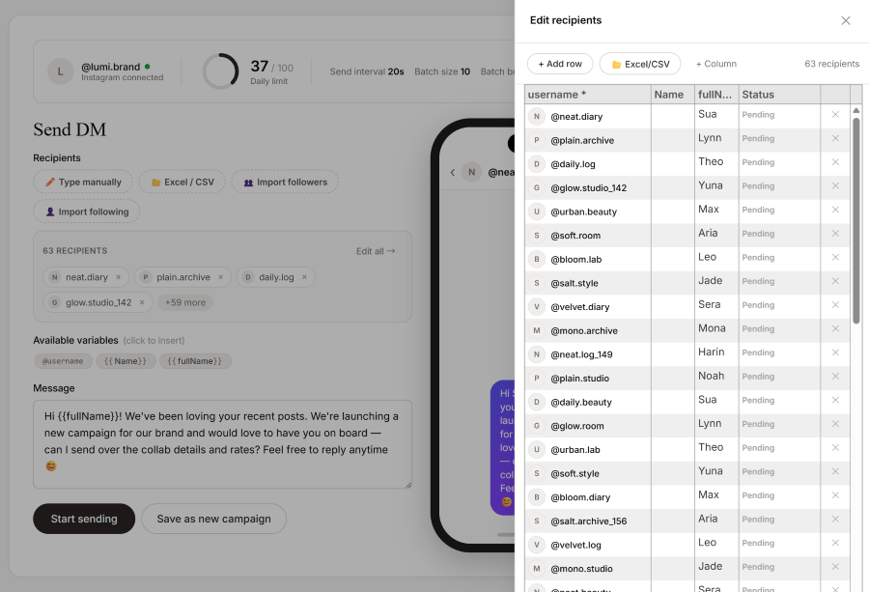The width and height of the screenshot is (869, 592).
Task: Click back arrow in phone preview
Action: [452, 173]
